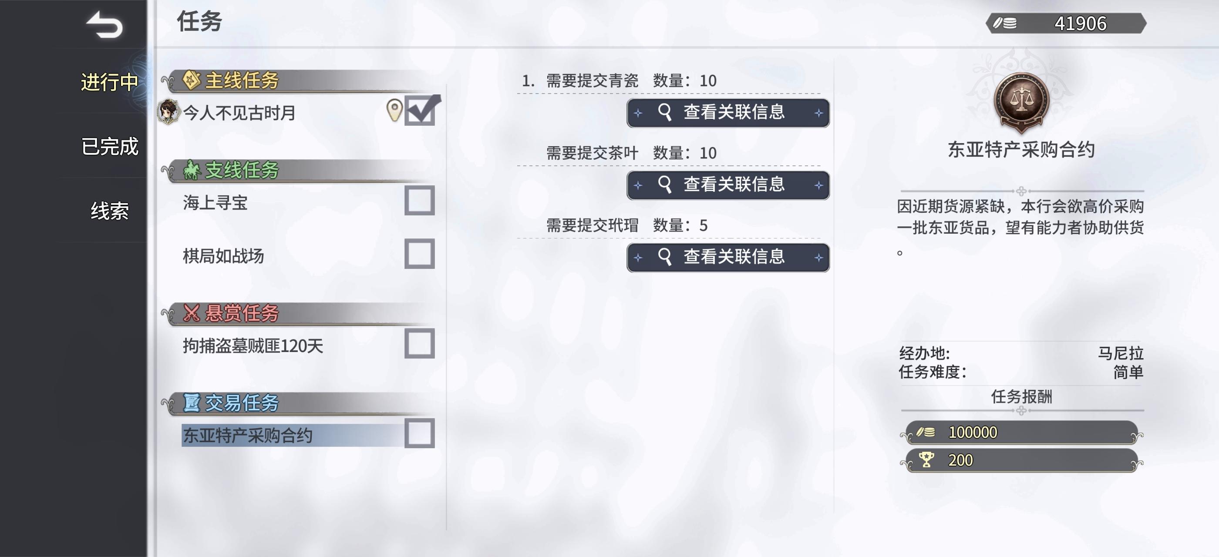The height and width of the screenshot is (557, 1219).
Task: Select the 棋局如战场 quest entry
Action: coord(223,256)
